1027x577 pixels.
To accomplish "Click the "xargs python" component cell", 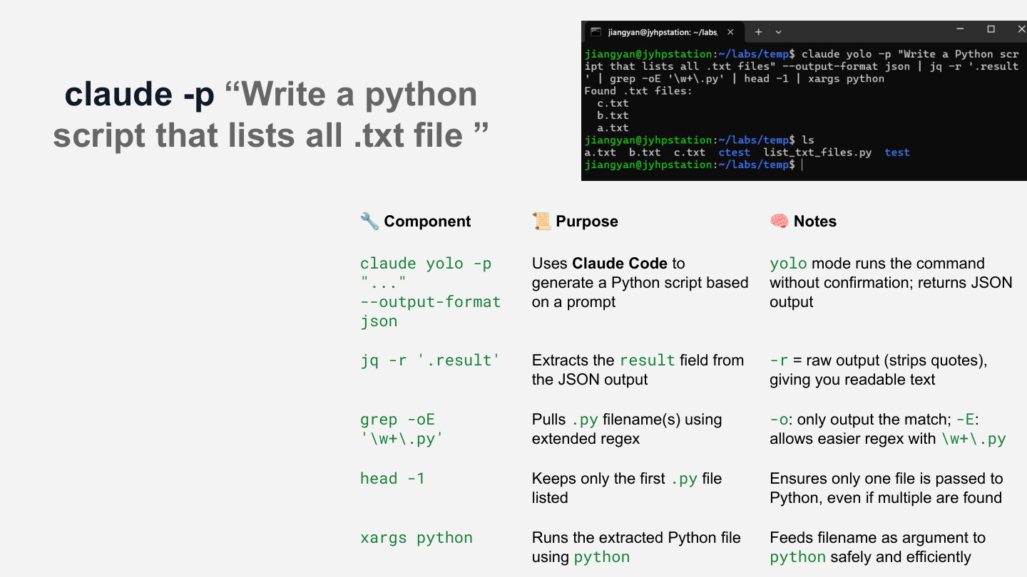I will coord(417,538).
